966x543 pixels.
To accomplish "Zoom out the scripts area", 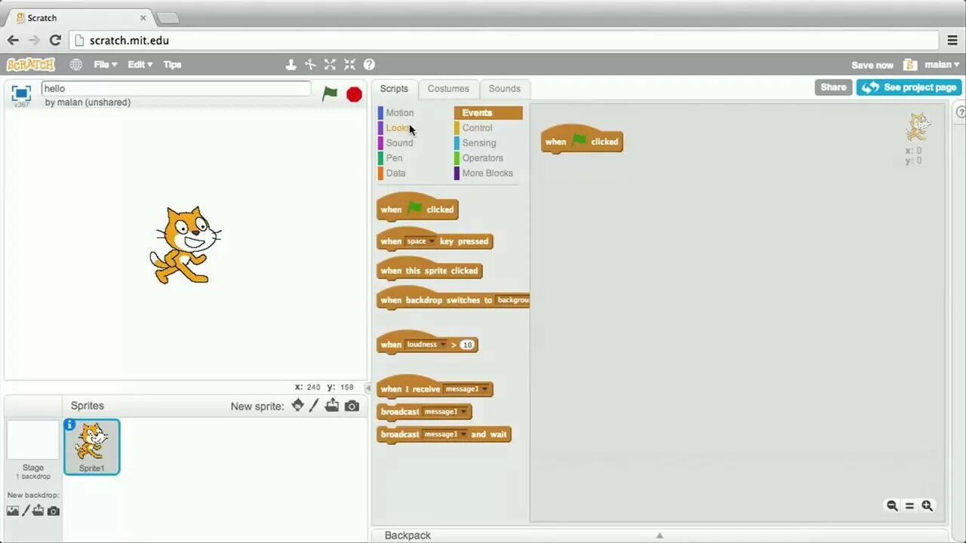I will (x=892, y=506).
